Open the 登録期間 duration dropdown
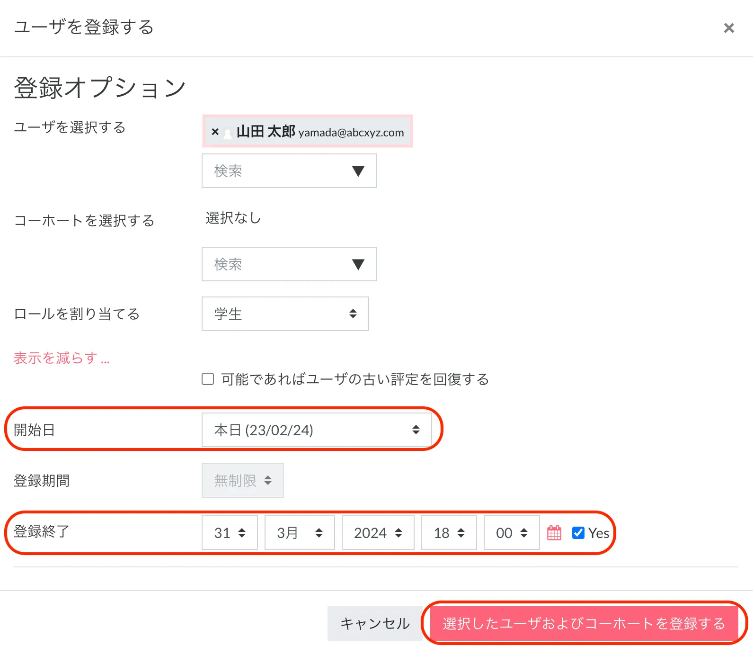Viewport: 753px width, 655px height. click(x=242, y=480)
